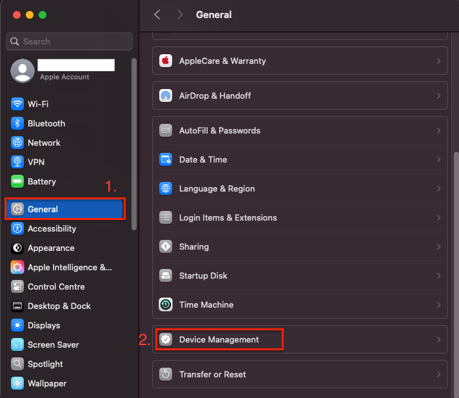The height and width of the screenshot is (398, 459).
Task: Select the Bluetooth sidebar icon
Action: point(17,123)
